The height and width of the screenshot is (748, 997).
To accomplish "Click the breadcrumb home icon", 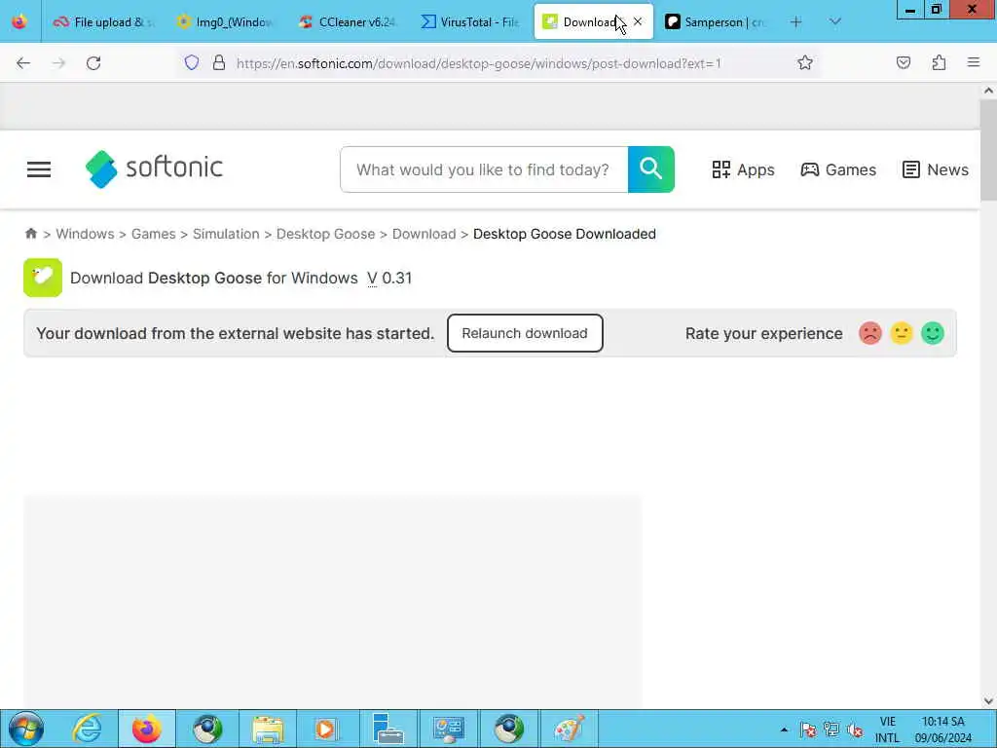I will tap(30, 234).
